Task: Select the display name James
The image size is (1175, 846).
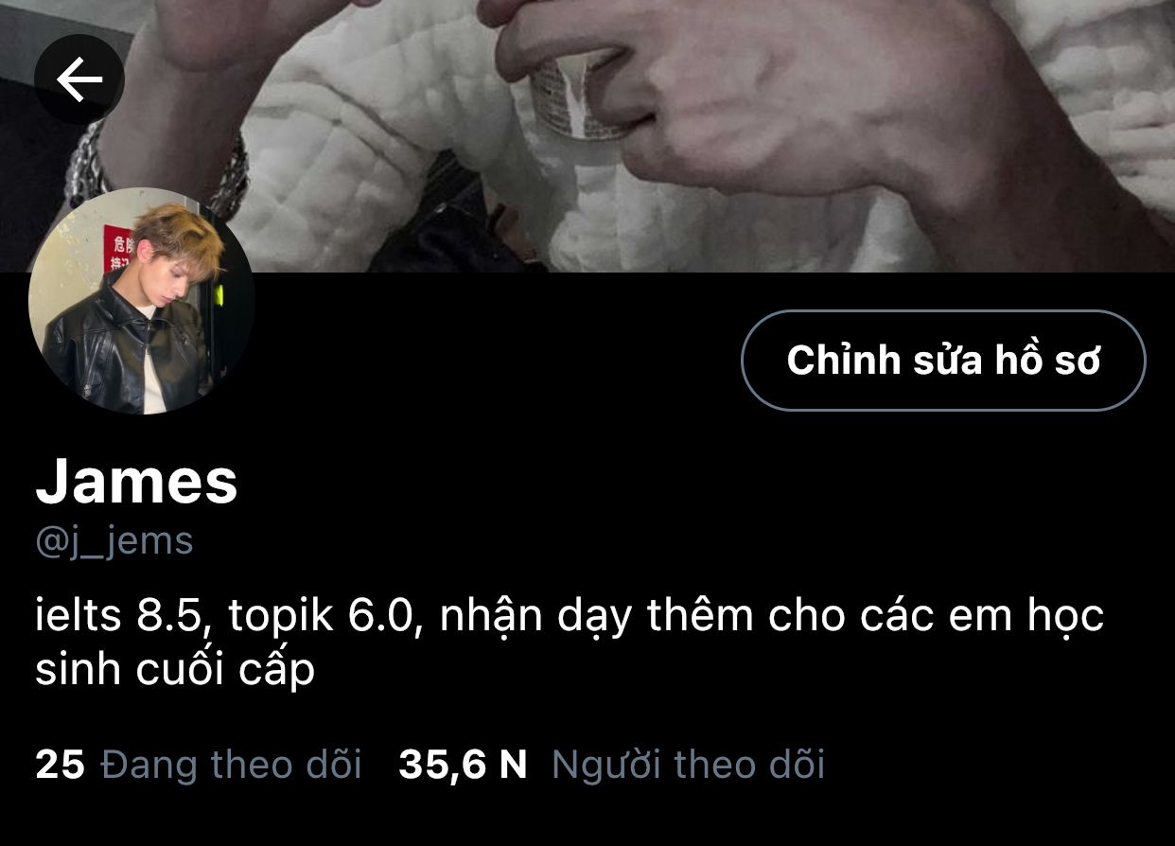Action: pyautogui.click(x=136, y=481)
